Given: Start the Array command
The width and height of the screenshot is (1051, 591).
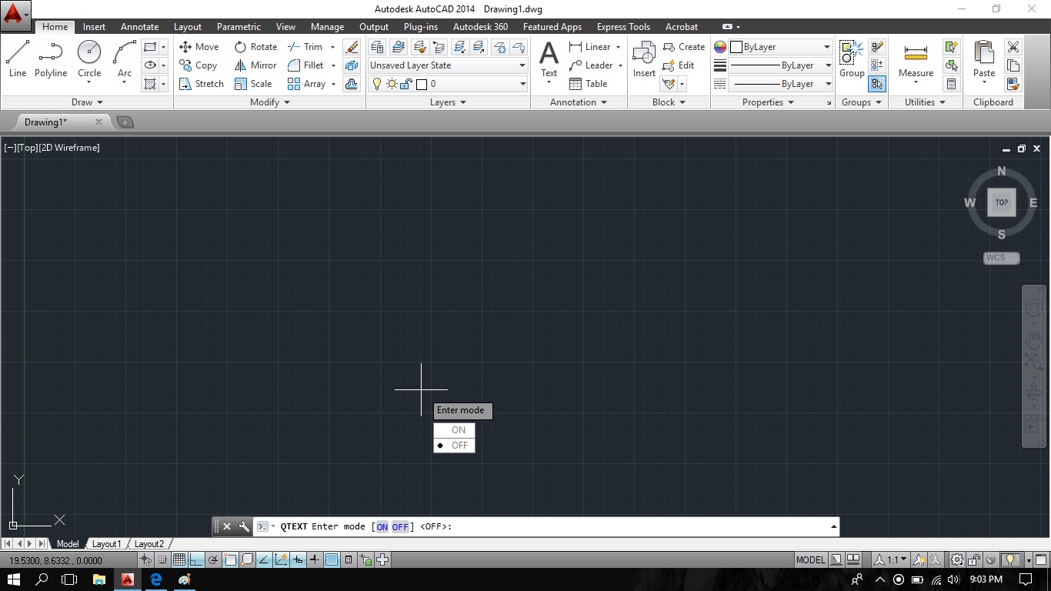Looking at the screenshot, I should pyautogui.click(x=306, y=84).
